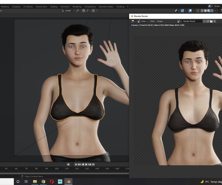Switch to the Texture Paint workspace
The width and height of the screenshot is (222, 185).
coord(41,7)
